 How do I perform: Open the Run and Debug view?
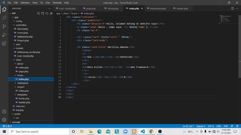point(4,35)
